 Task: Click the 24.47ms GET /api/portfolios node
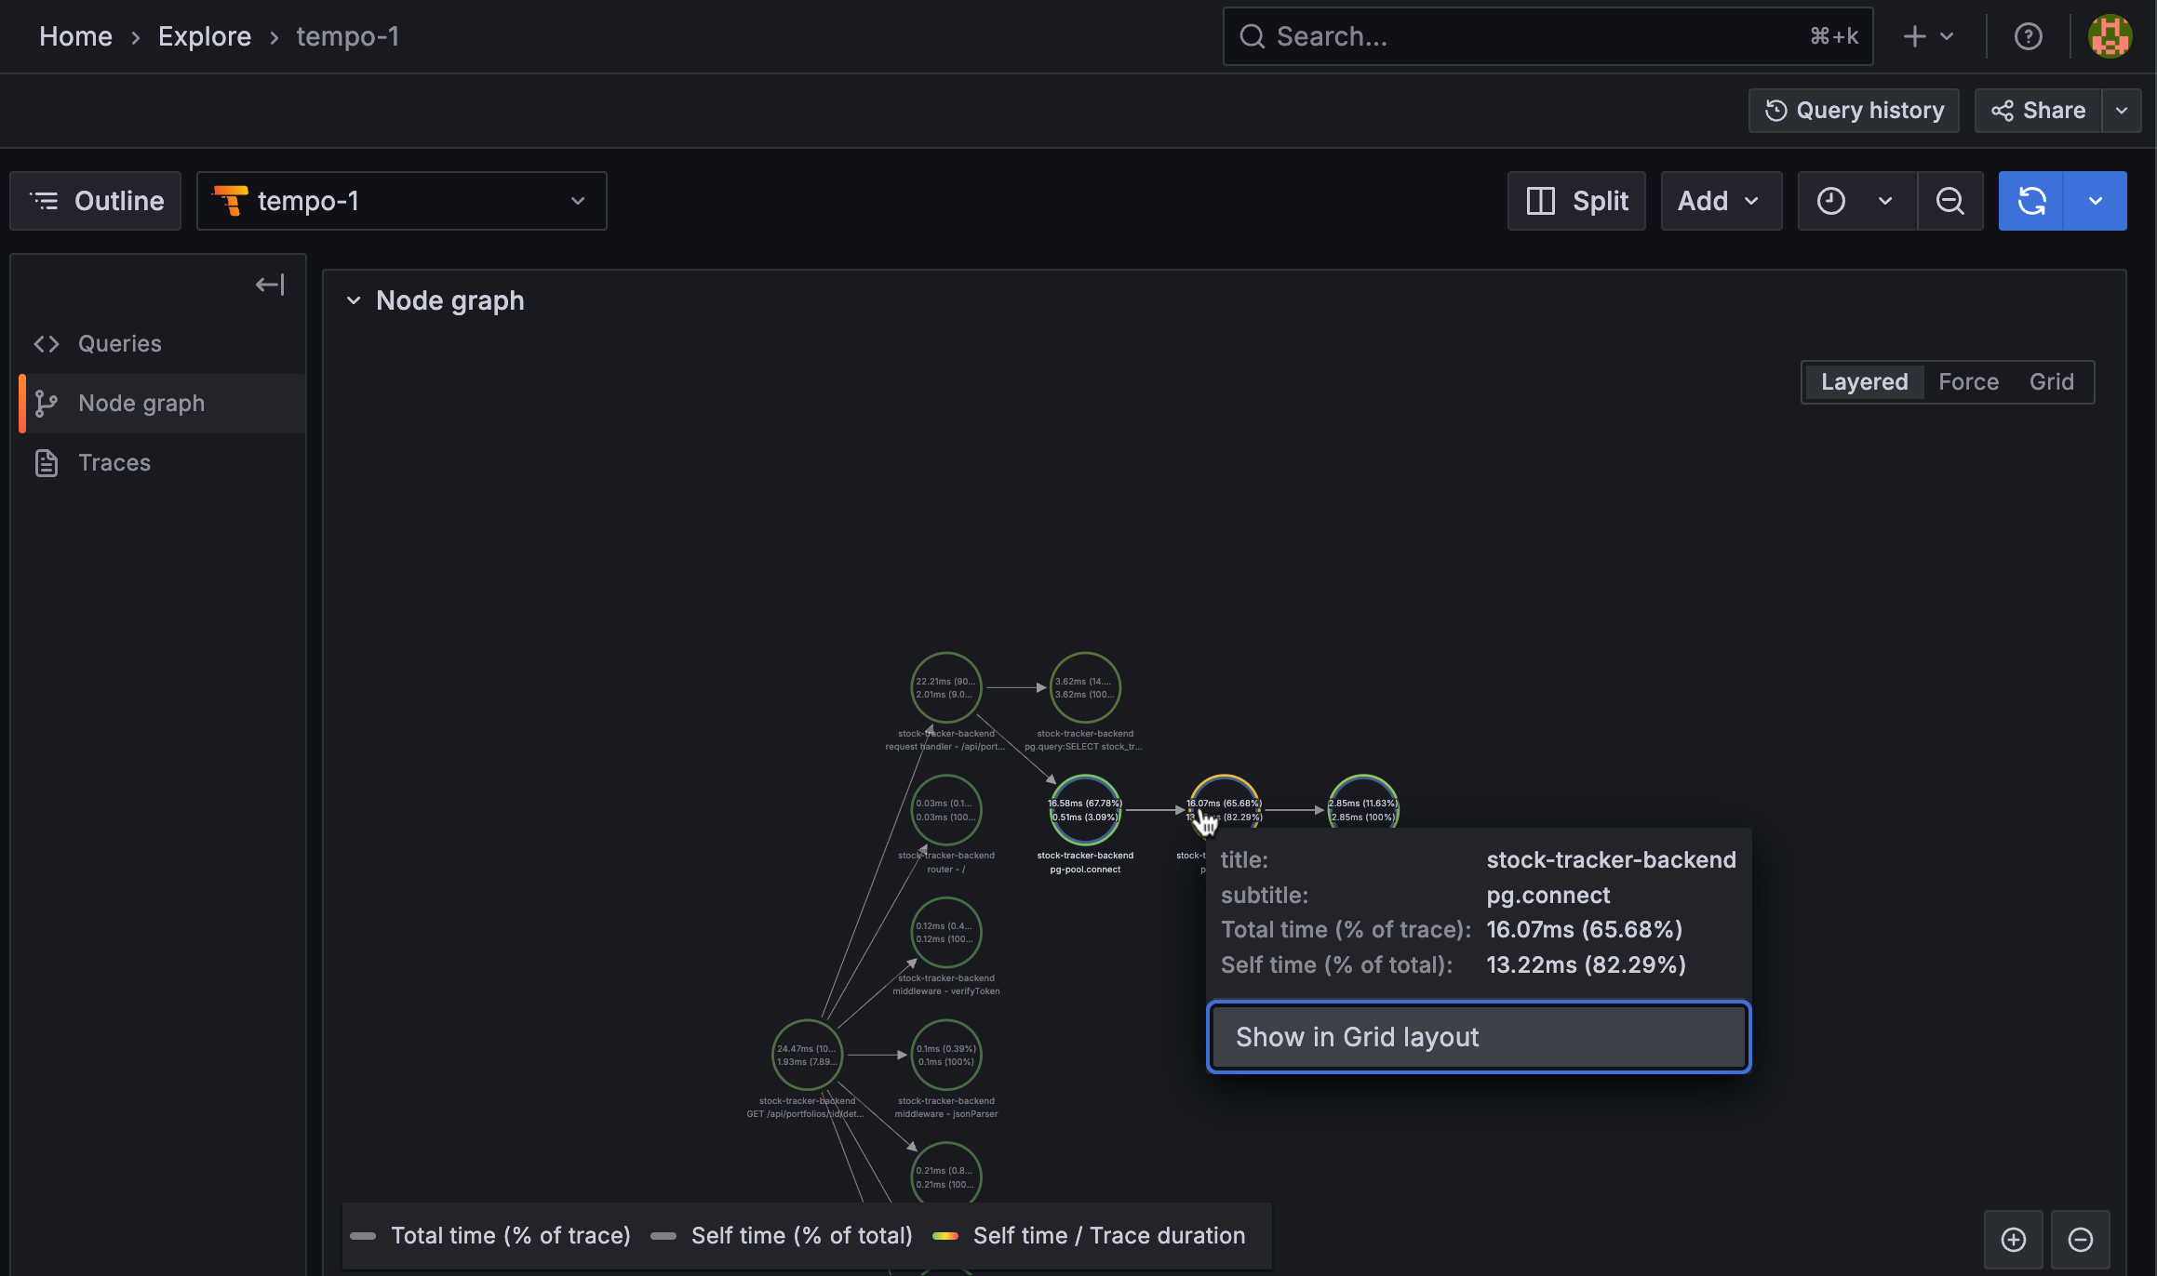pos(807,1055)
